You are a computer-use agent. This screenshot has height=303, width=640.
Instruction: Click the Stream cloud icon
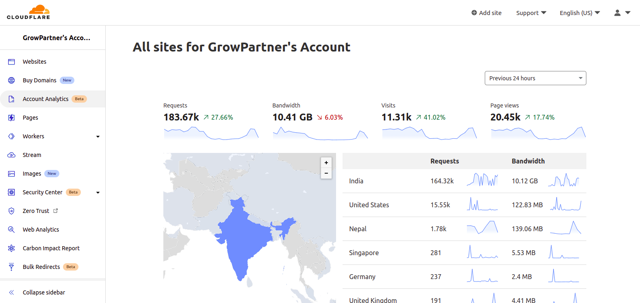(x=11, y=155)
